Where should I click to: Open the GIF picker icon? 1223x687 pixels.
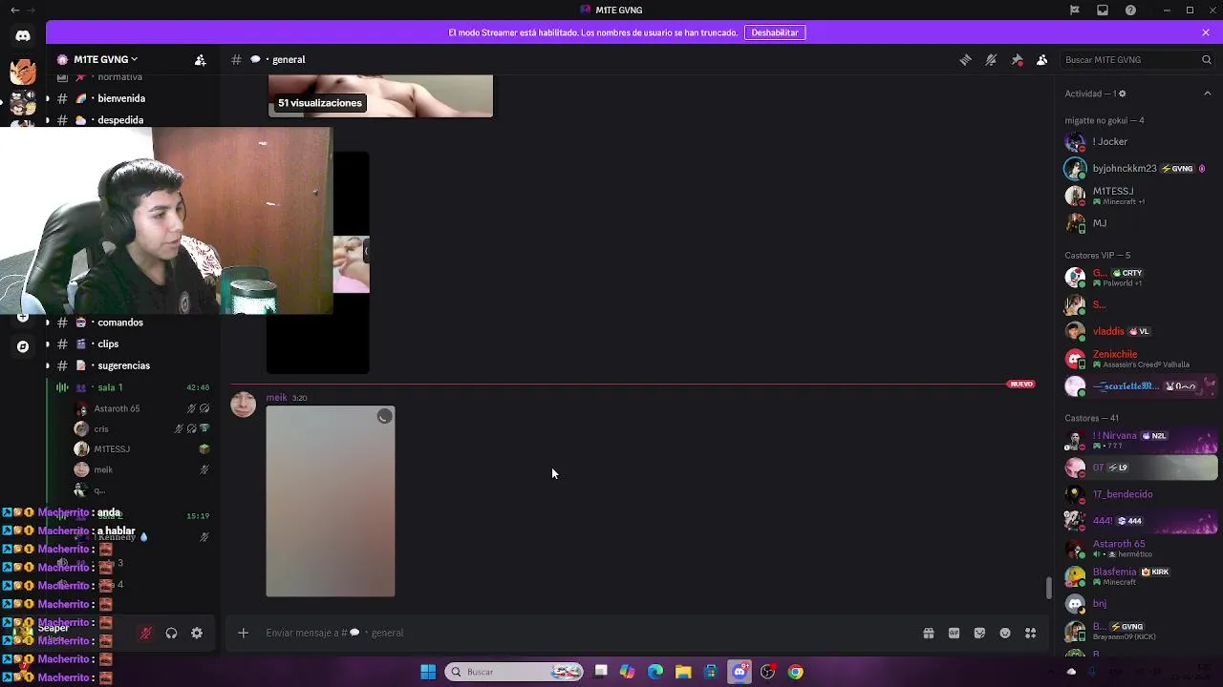954,633
